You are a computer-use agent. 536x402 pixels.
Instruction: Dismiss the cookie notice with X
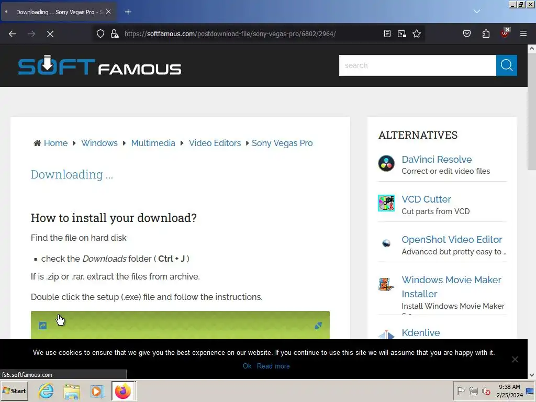point(515,359)
